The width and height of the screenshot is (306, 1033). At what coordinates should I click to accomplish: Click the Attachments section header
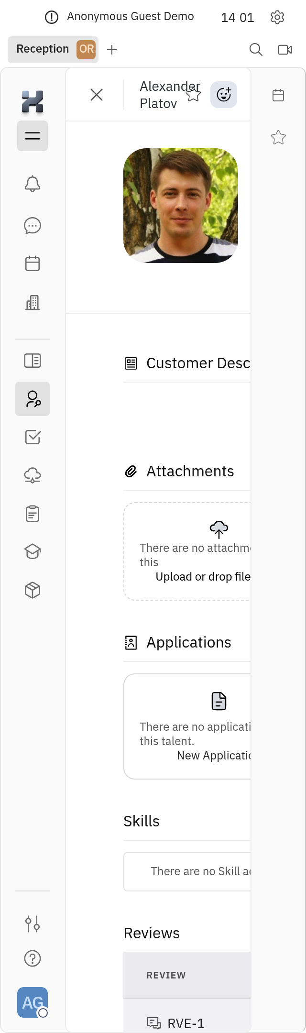point(179,472)
